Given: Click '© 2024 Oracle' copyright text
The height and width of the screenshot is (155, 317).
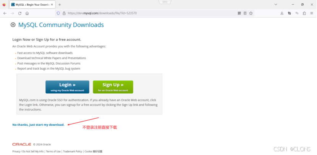Looking at the screenshot, I should [42, 144].
